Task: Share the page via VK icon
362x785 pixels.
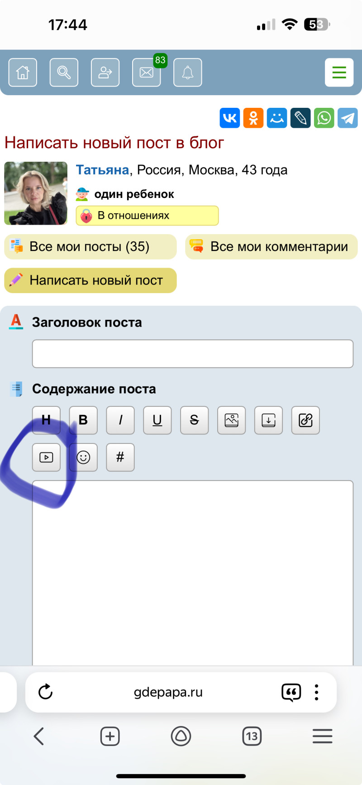Action: 230,118
